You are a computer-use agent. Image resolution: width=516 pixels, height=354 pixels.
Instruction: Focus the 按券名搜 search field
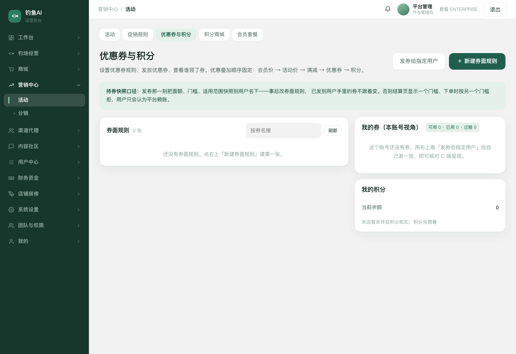point(284,131)
